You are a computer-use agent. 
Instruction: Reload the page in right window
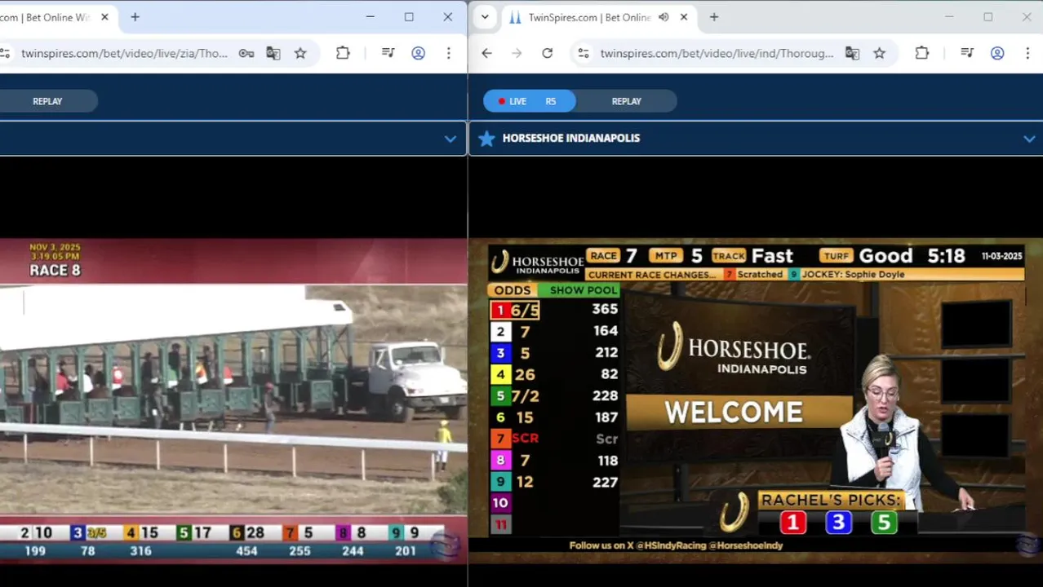pyautogui.click(x=547, y=53)
